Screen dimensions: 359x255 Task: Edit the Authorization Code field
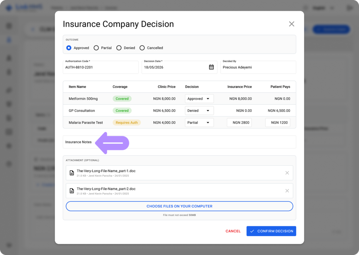(x=101, y=67)
